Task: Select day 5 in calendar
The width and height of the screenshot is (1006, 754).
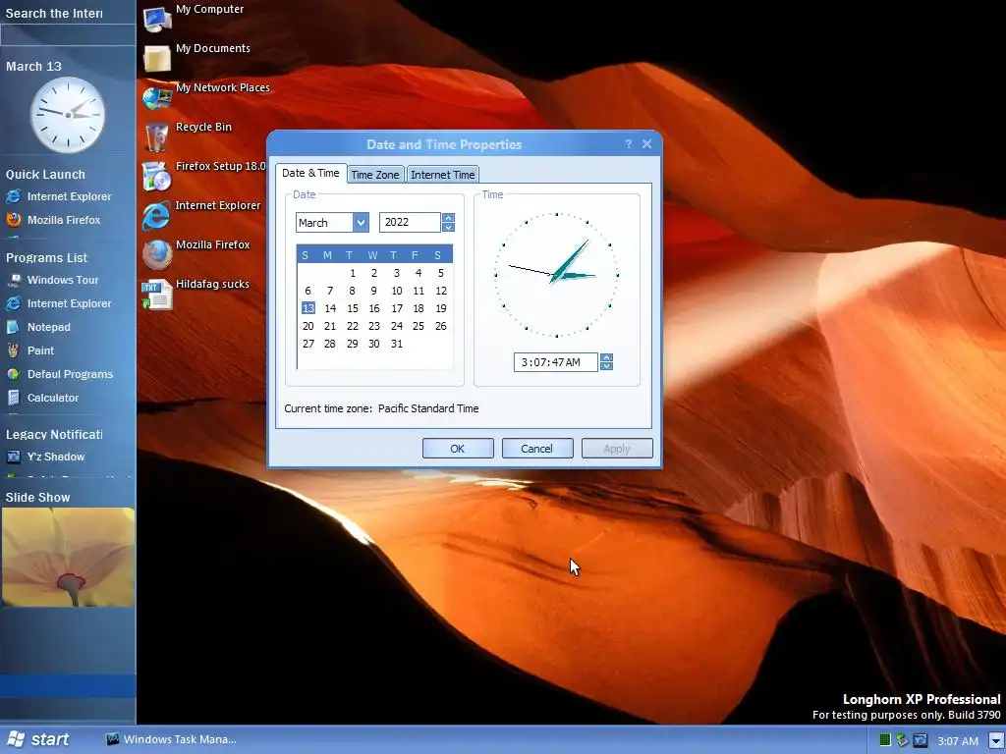Action: [441, 273]
